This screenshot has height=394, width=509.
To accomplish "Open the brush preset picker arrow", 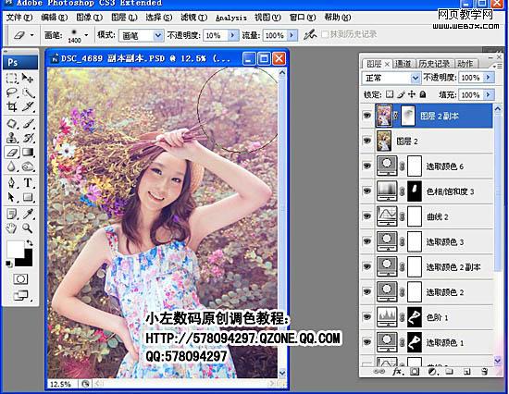I will pos(86,35).
